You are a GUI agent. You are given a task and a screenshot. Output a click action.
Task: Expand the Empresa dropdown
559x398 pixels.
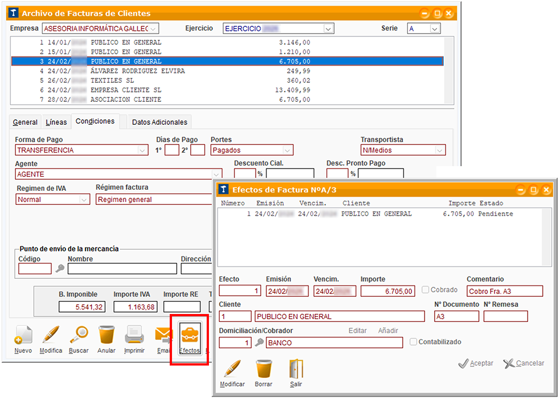(x=153, y=29)
